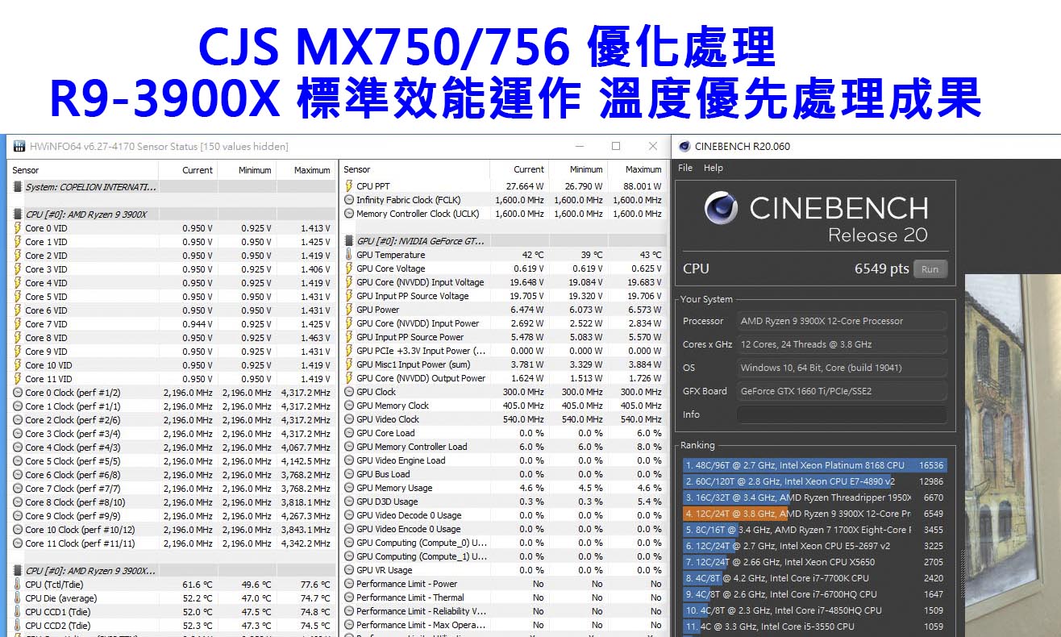Click the Core 5 VID voltage icon
Viewport: 1061px width, 637px height.
18,297
